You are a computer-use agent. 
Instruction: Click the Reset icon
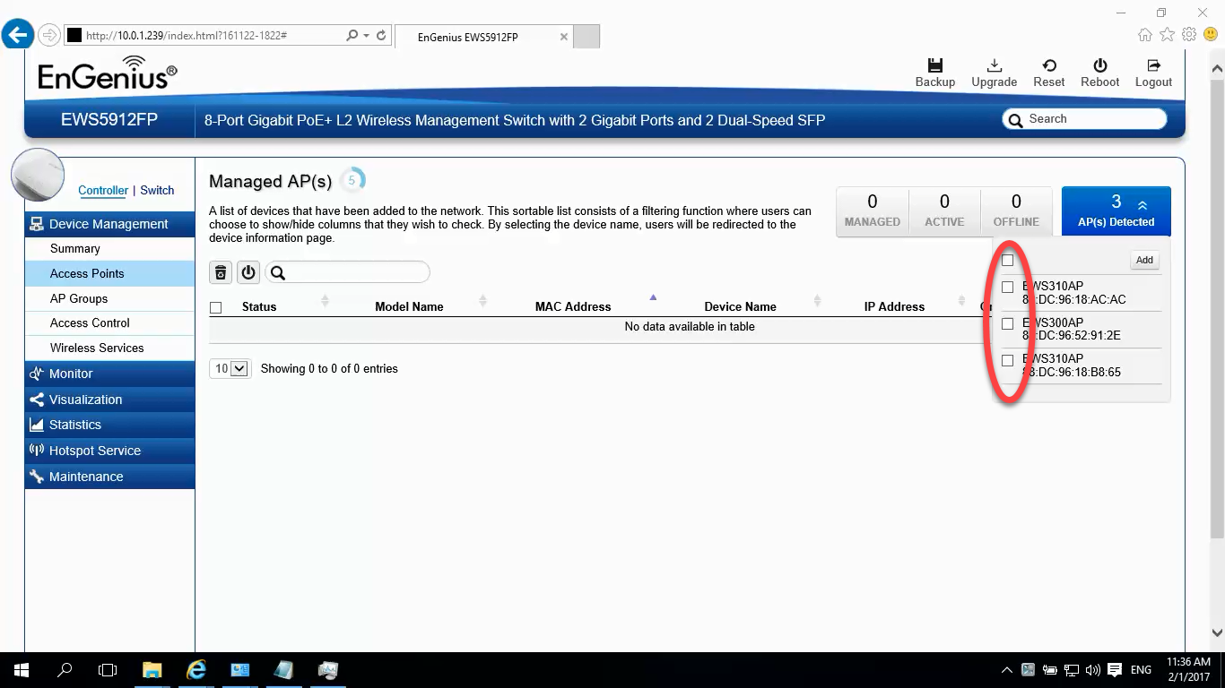(1048, 65)
